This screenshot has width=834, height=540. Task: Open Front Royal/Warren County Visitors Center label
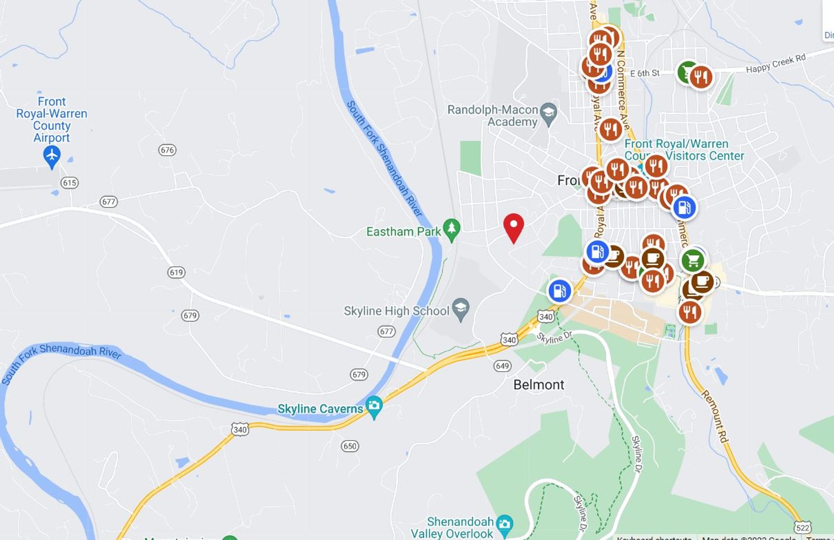tap(684, 150)
